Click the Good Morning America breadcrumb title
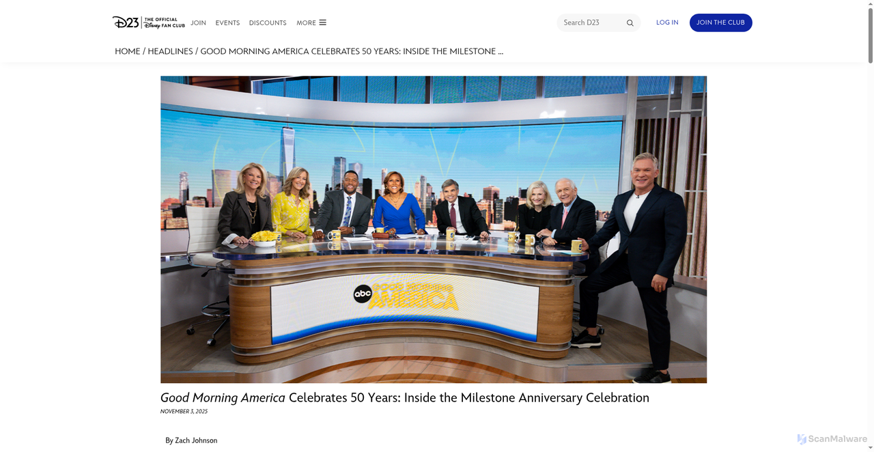The width and height of the screenshot is (874, 452). coord(352,51)
